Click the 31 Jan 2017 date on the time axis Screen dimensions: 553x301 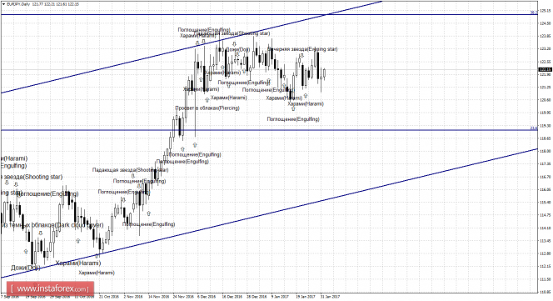click(x=330, y=297)
